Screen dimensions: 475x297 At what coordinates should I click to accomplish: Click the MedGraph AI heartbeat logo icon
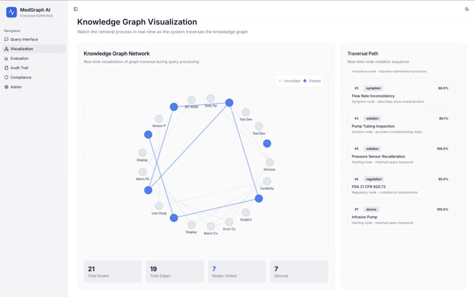tap(12, 12)
